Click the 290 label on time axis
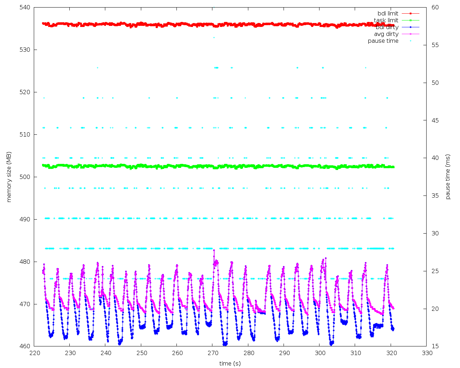The width and height of the screenshot is (460, 368). (x=284, y=353)
